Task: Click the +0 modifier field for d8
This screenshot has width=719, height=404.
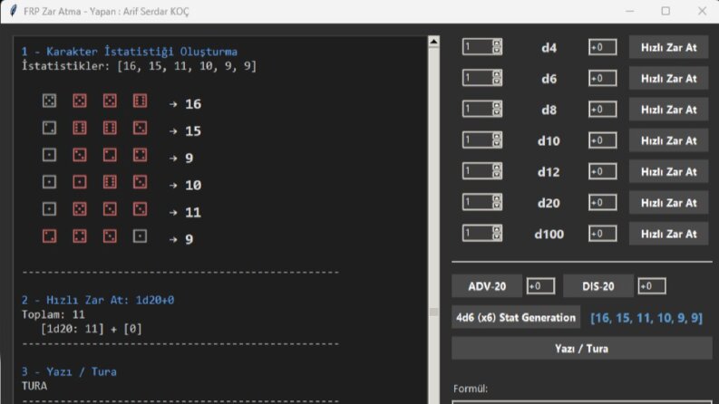Action: [603, 110]
